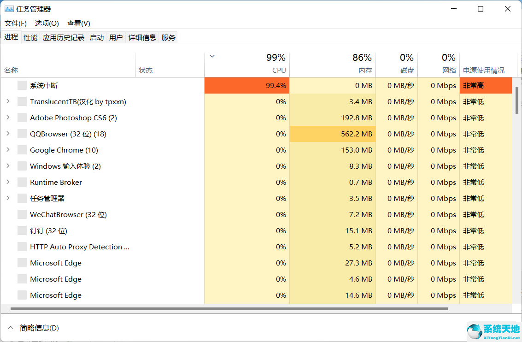The height and width of the screenshot is (342, 522).
Task: Expand the Runtime Broker entry
Action: (7, 182)
